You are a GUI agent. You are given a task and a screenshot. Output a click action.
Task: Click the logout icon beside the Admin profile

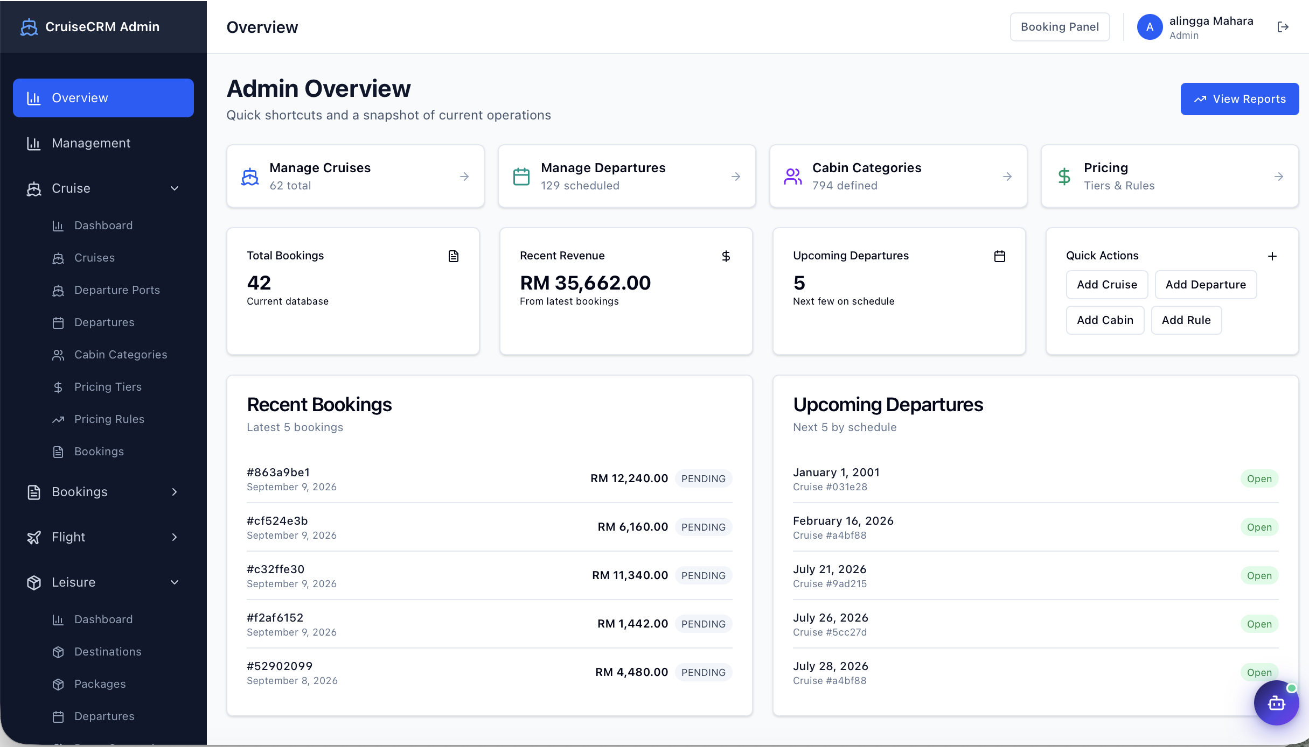coord(1283,27)
